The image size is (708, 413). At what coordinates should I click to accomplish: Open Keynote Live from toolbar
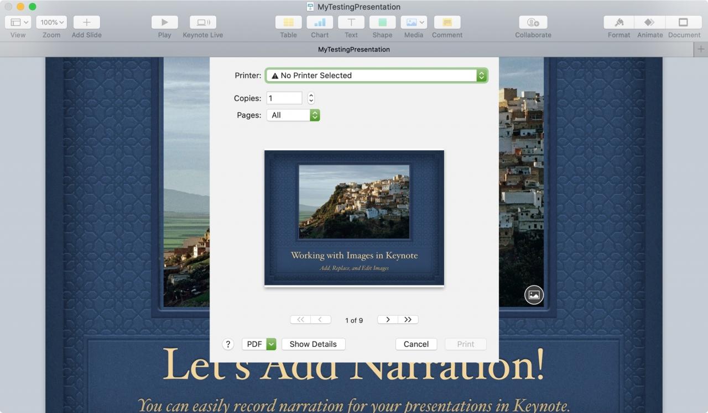pyautogui.click(x=203, y=22)
